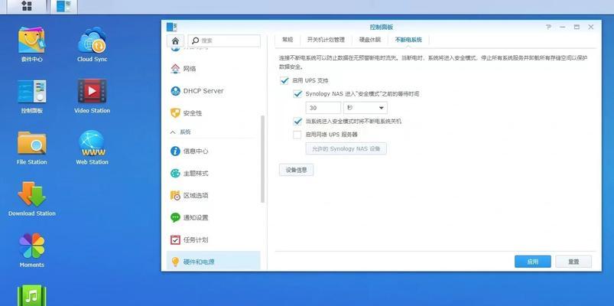Open the Info Center (信息中心) sidebar item
The width and height of the screenshot is (614, 306).
click(213, 151)
